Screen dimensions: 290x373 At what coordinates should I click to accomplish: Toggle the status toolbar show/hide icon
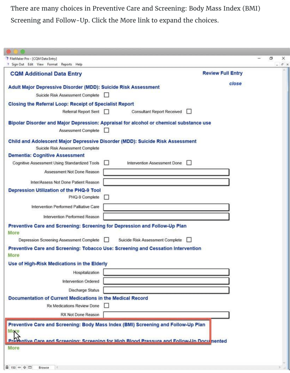click(30, 368)
